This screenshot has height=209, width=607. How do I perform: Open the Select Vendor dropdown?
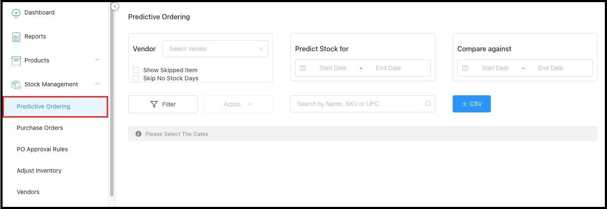coord(215,49)
